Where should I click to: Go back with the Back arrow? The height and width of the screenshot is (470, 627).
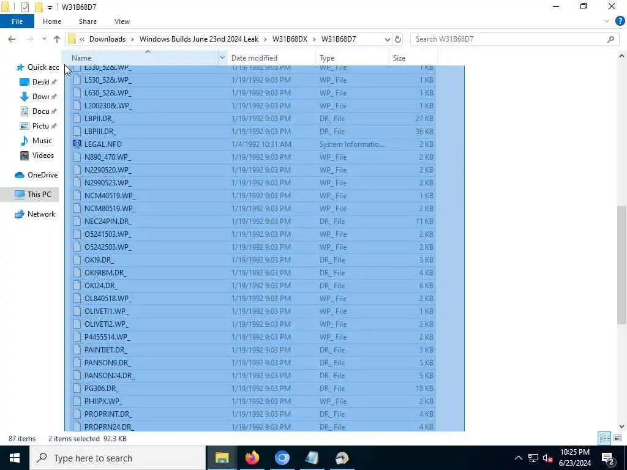[x=12, y=39]
